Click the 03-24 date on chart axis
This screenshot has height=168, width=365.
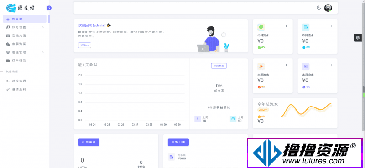pyautogui.click(x=93, y=125)
